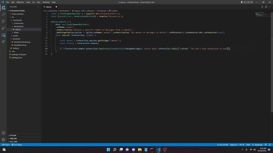The image size is (273, 153).
Task: Open the Manage gear icon
Action: (x=3, y=139)
